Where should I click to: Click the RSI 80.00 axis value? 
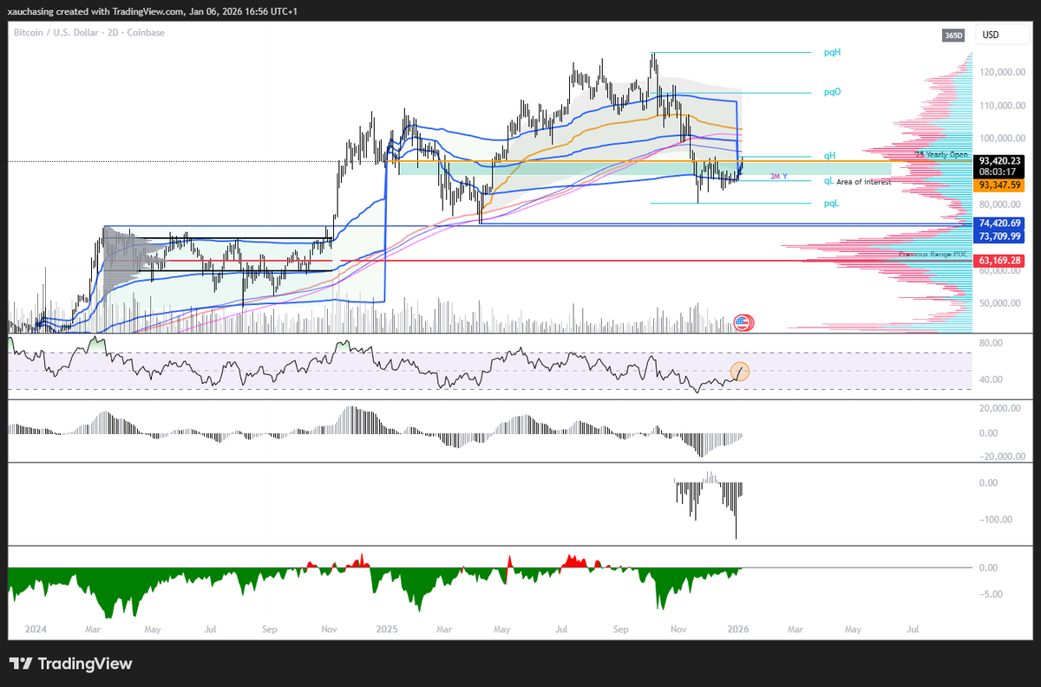pyautogui.click(x=992, y=343)
